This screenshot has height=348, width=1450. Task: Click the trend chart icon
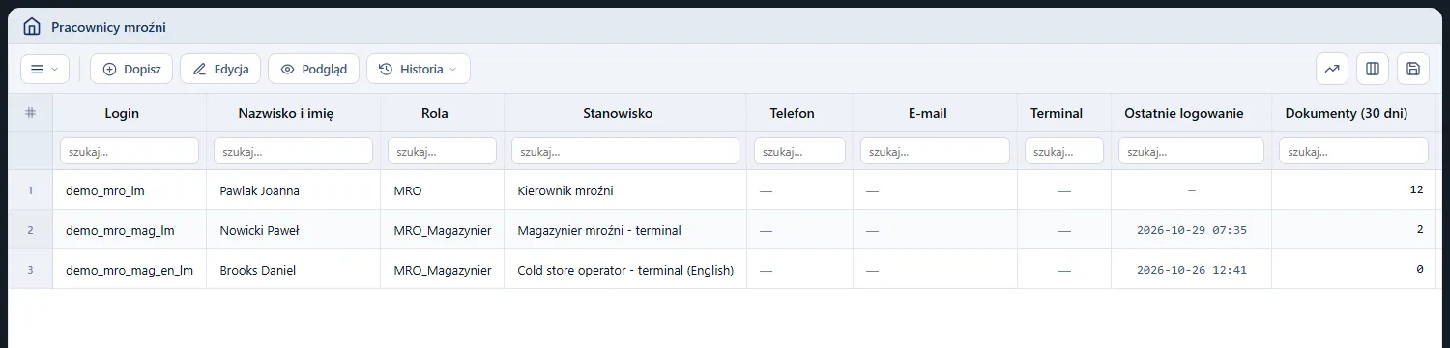pyautogui.click(x=1332, y=69)
